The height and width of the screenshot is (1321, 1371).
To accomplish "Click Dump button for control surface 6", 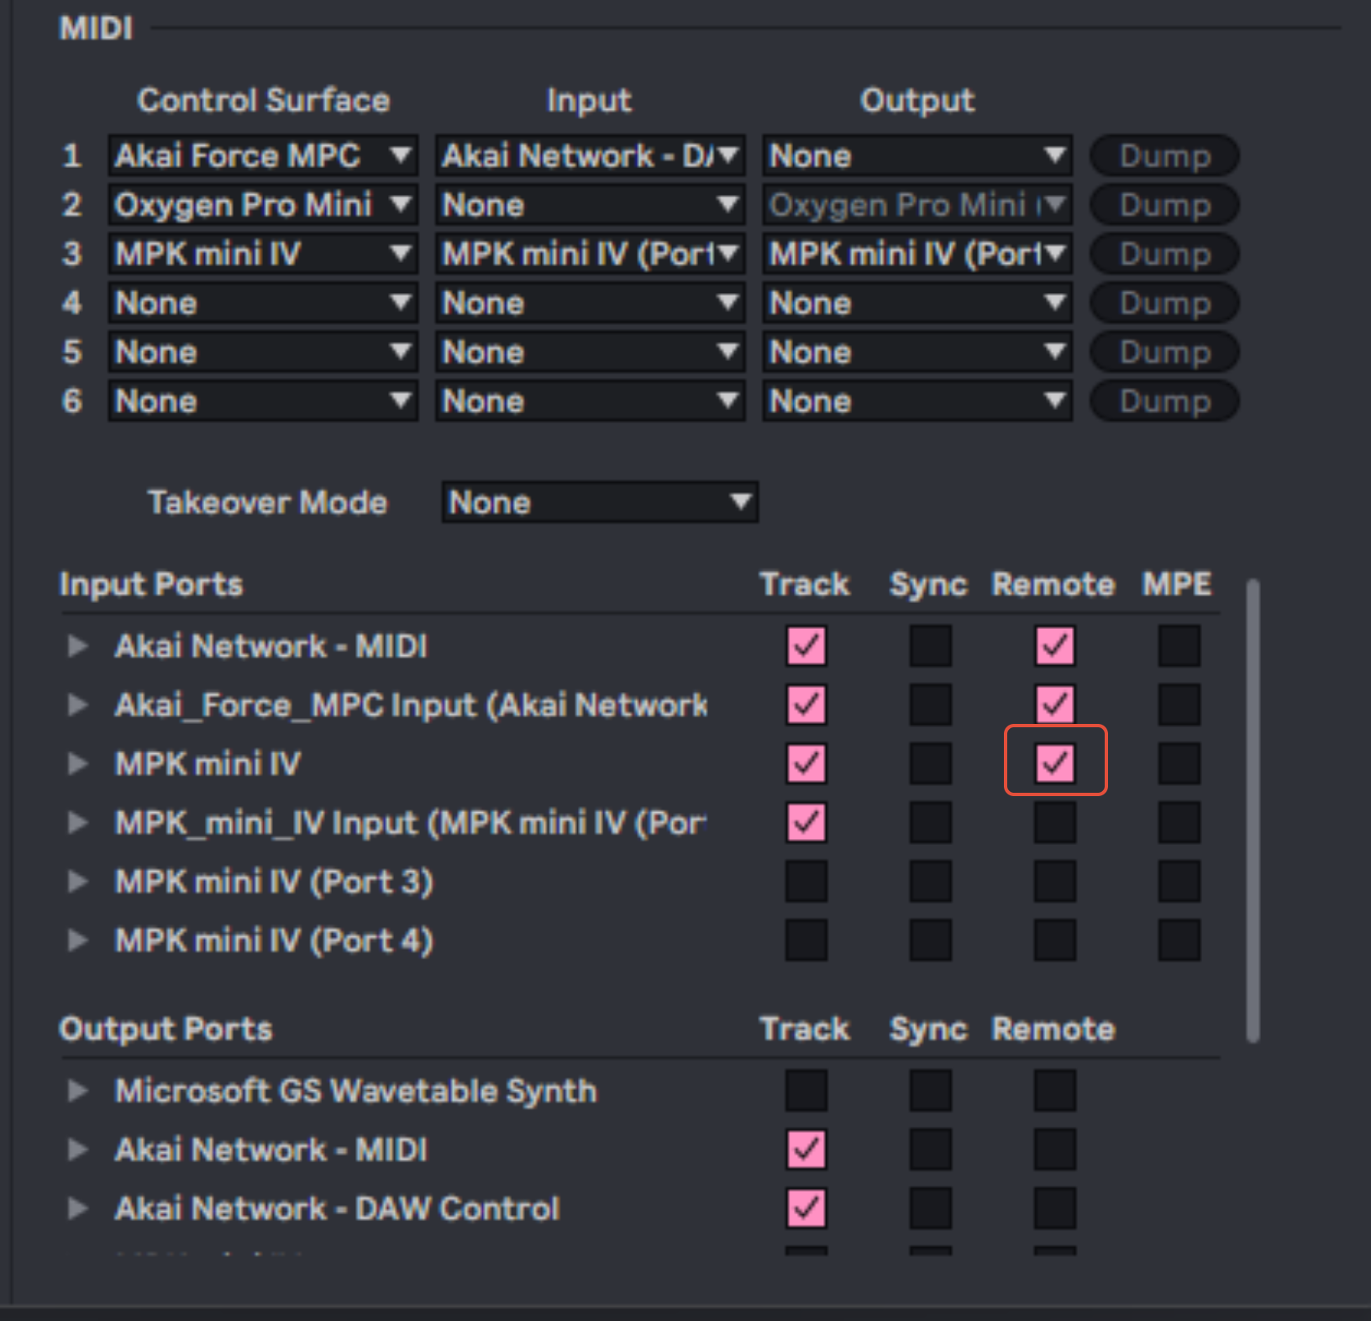I will (1164, 401).
